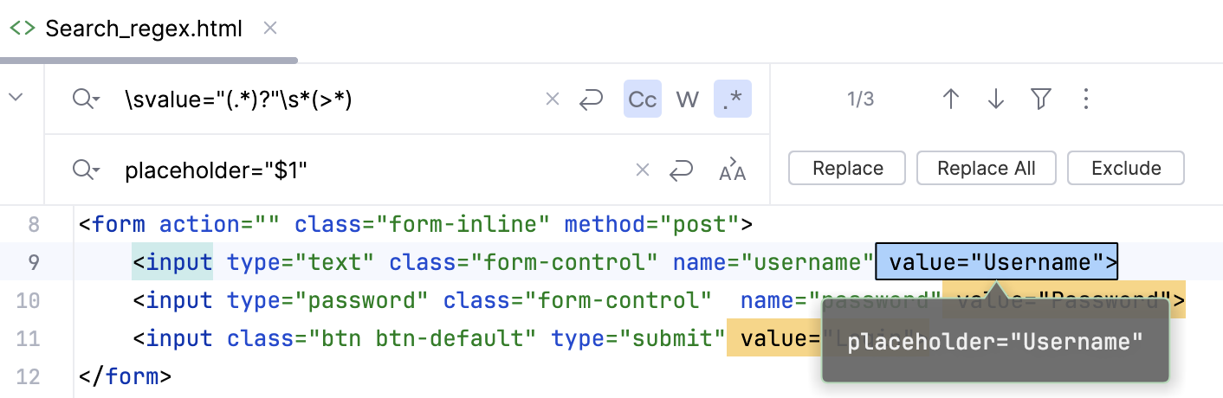Open more search options (three dots)

pos(1085,99)
